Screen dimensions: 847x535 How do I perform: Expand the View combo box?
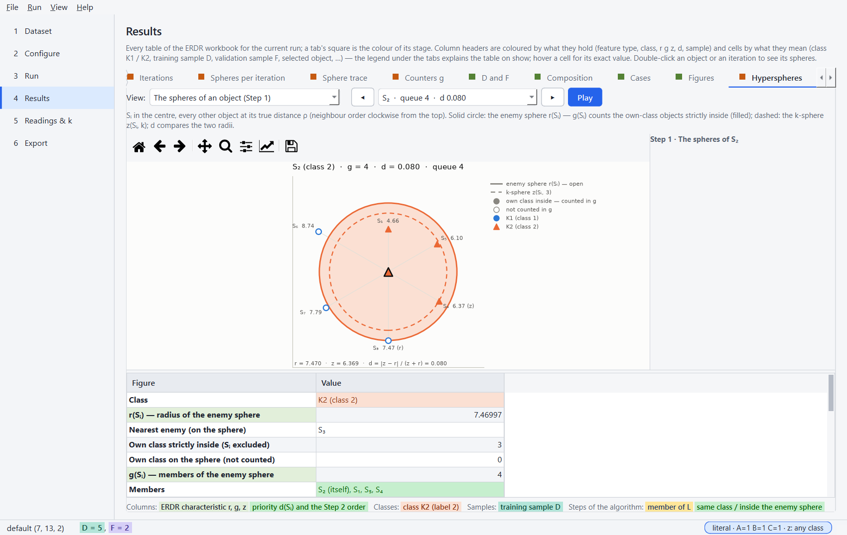244,98
